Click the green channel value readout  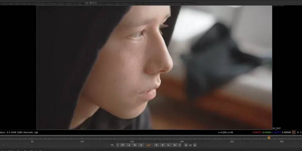(267, 132)
